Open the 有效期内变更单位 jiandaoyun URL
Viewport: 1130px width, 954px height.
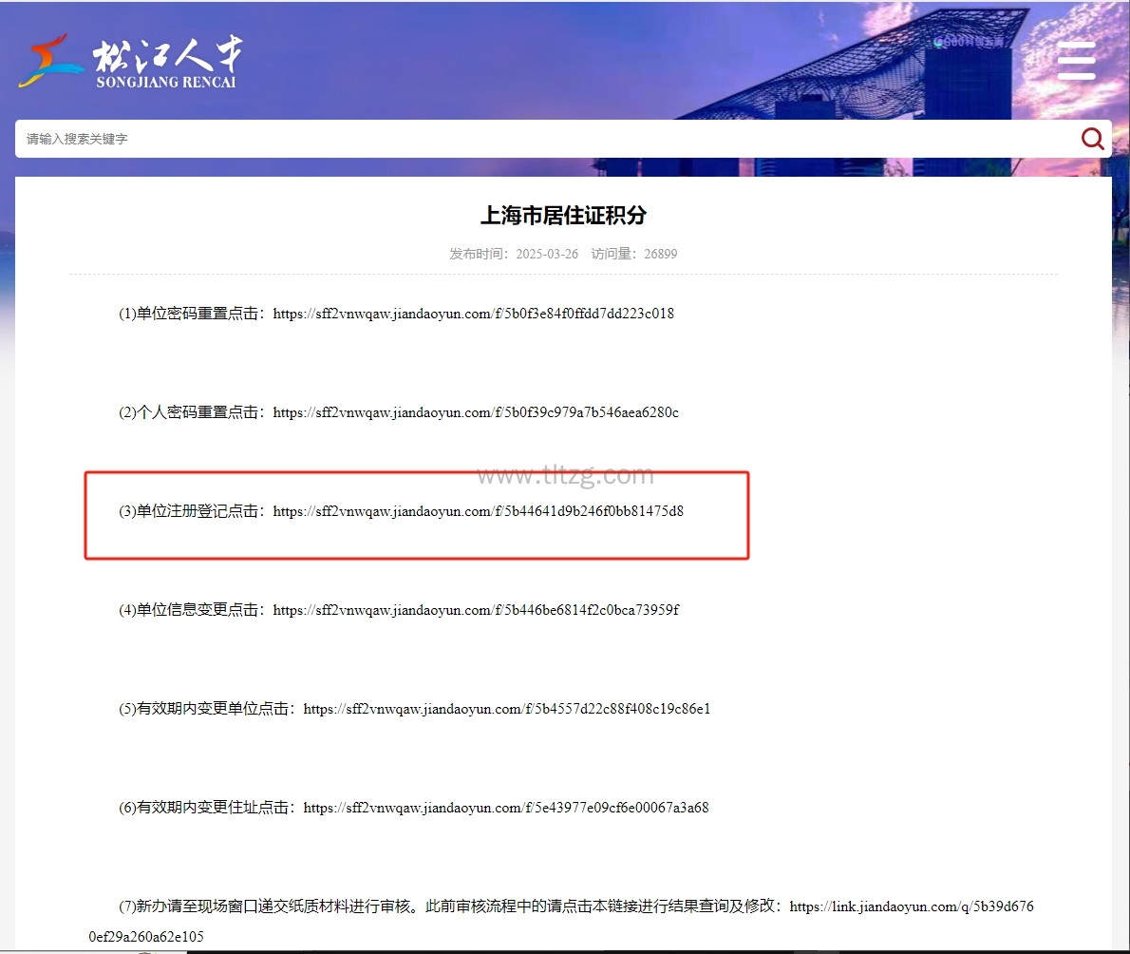506,709
